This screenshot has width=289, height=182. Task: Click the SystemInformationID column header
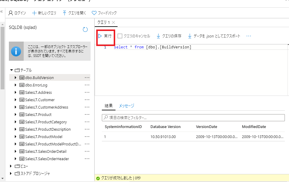(123, 127)
